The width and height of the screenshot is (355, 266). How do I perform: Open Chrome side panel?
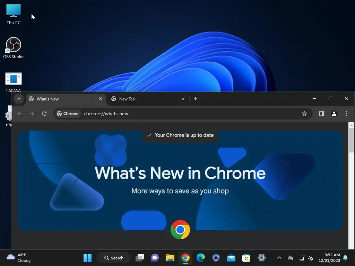click(x=321, y=114)
